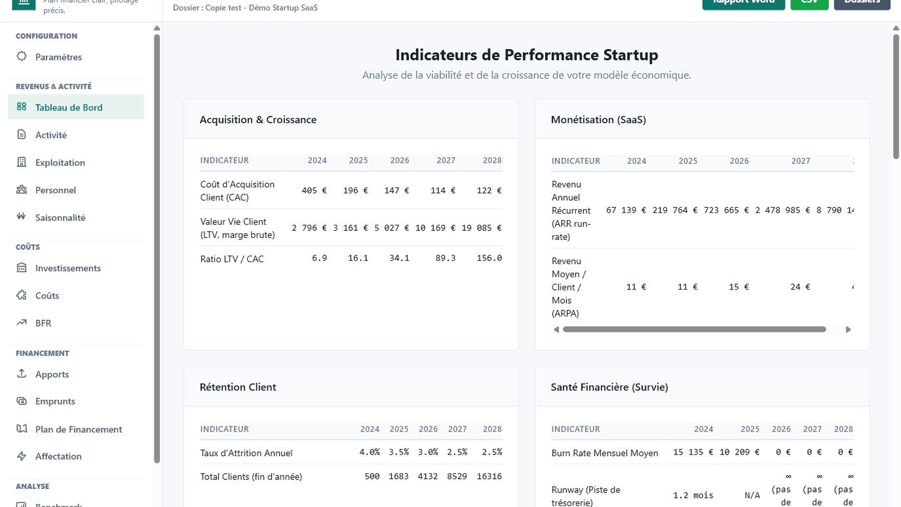Open Personnel via its people icon
This screenshot has width=901, height=507.
tap(21, 189)
